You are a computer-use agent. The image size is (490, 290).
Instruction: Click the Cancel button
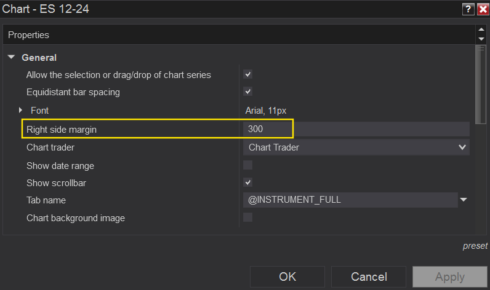point(368,277)
